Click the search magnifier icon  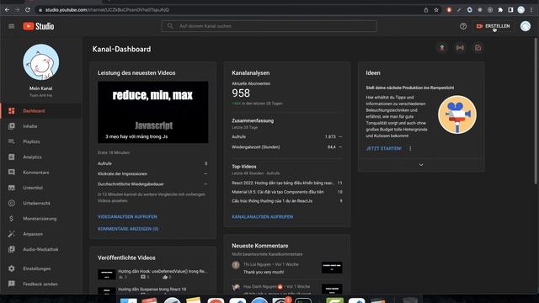170,26
